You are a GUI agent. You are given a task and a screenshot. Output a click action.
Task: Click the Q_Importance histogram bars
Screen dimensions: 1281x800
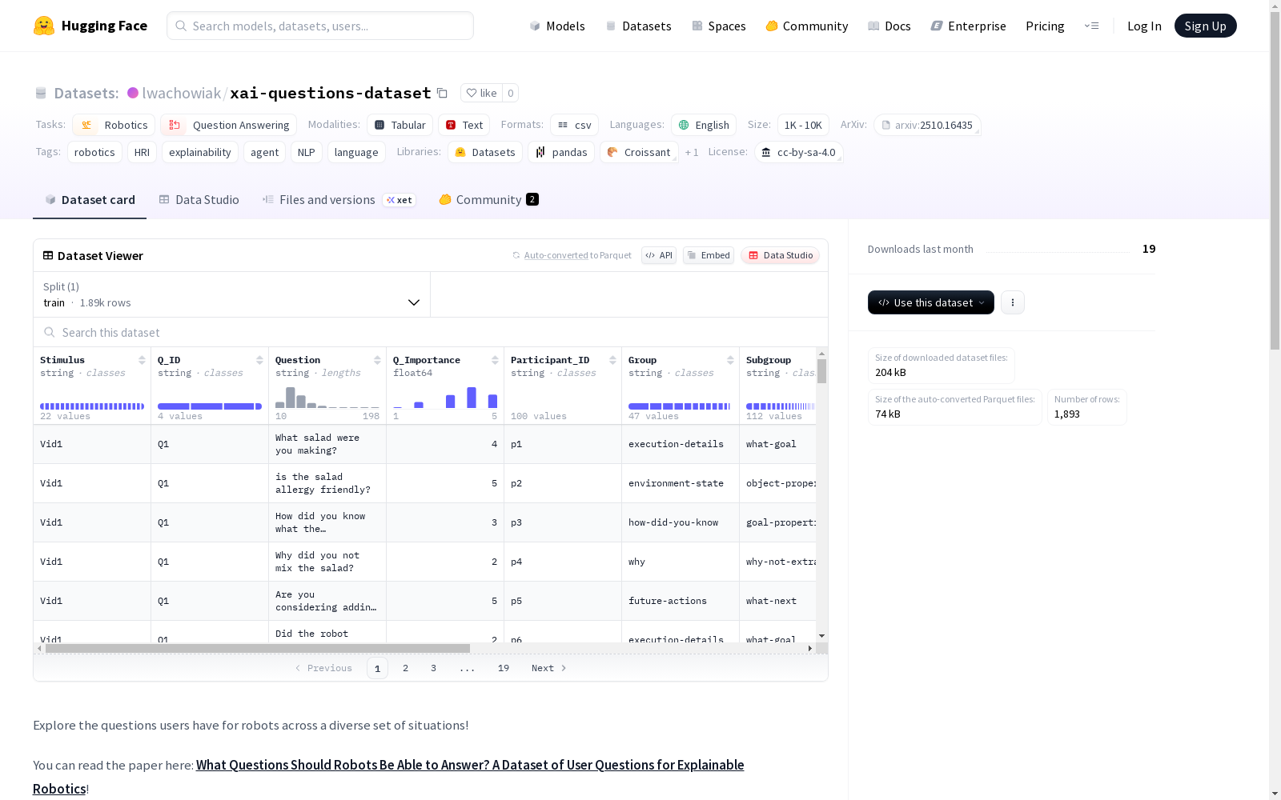445,398
